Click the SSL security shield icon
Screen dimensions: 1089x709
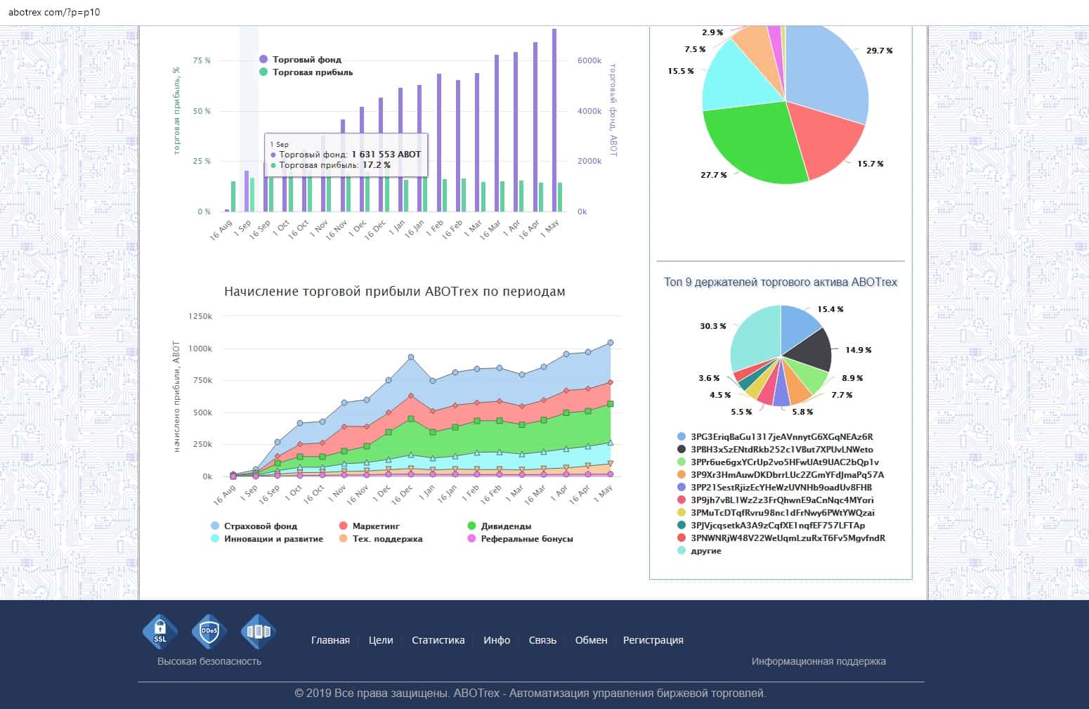tap(160, 630)
